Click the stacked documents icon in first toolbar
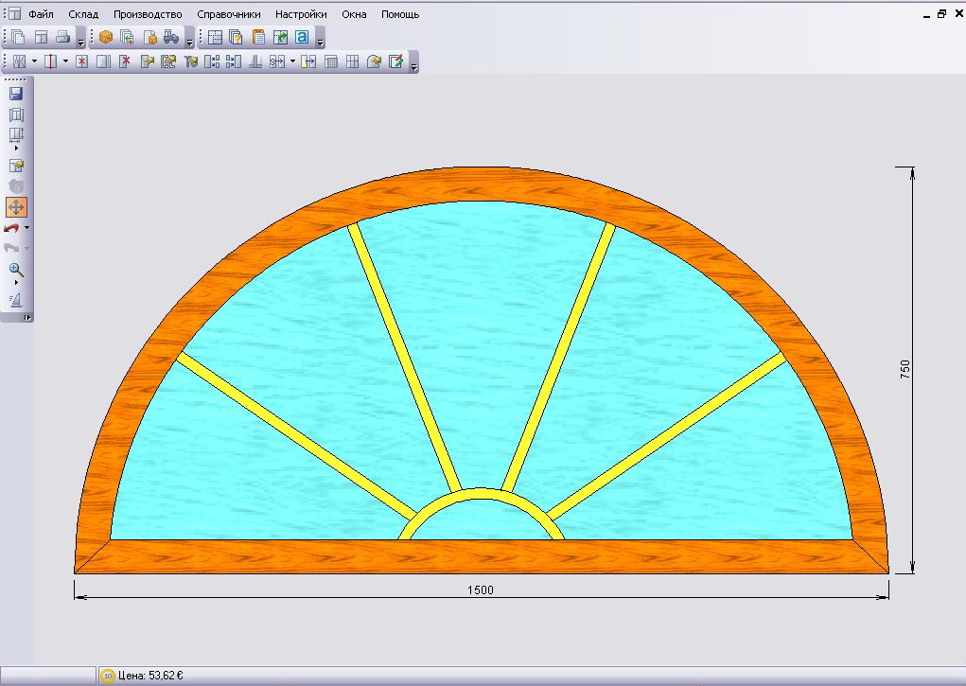This screenshot has height=686, width=966. coord(19,38)
